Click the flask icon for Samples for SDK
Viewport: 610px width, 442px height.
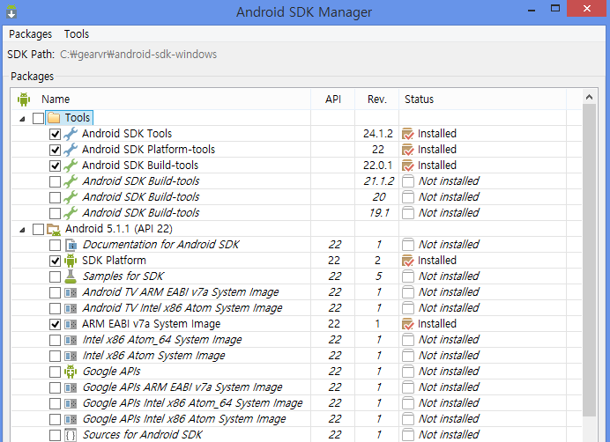click(x=71, y=276)
